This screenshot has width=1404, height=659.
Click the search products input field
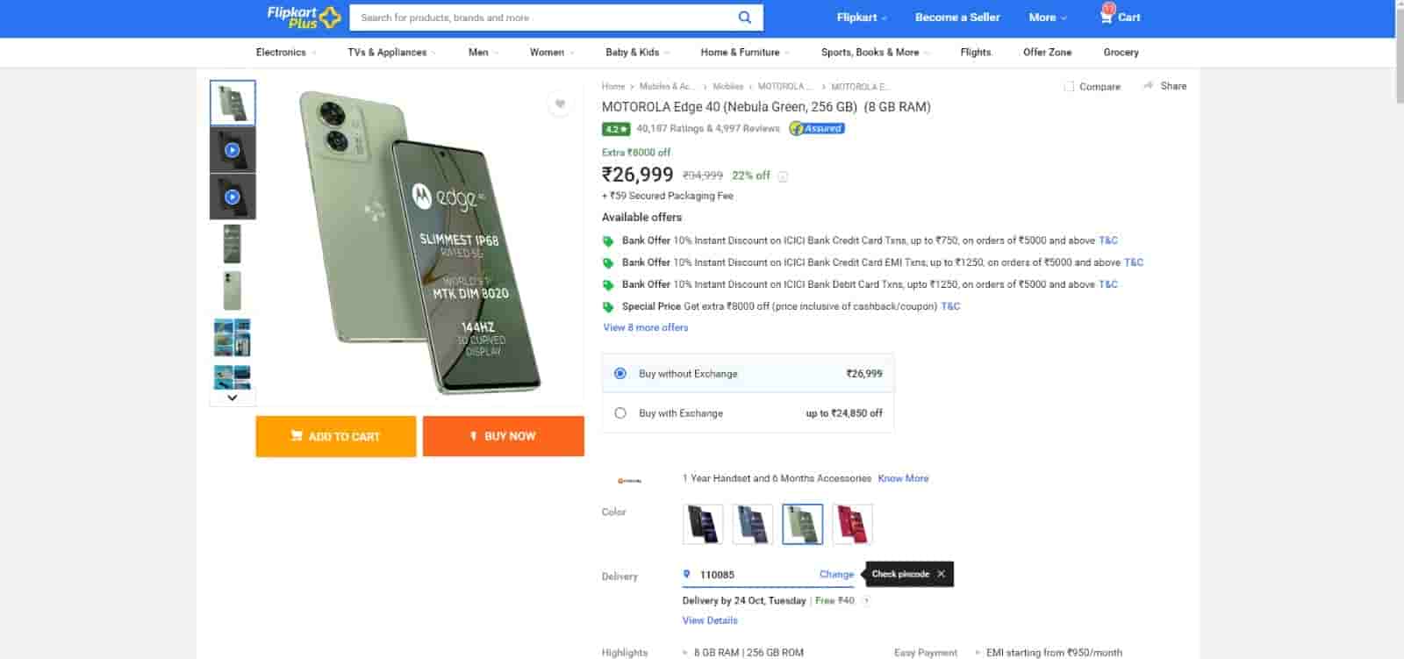pyautogui.click(x=544, y=18)
